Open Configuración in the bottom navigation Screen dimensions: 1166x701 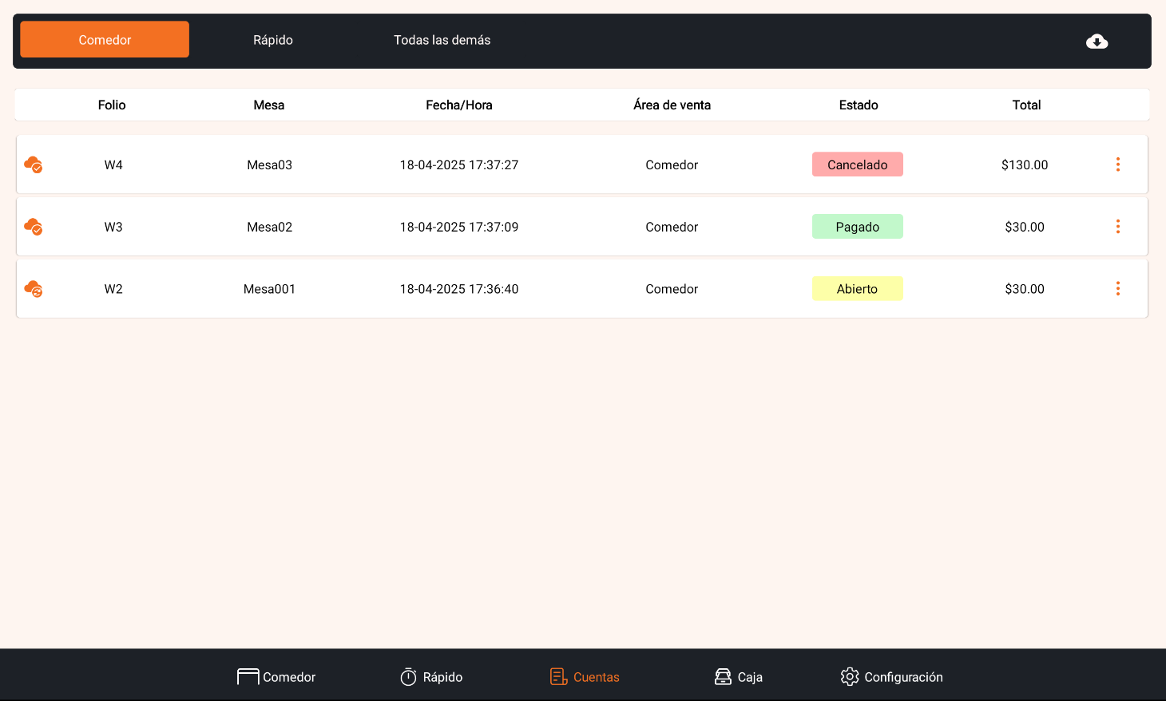pyautogui.click(x=891, y=677)
